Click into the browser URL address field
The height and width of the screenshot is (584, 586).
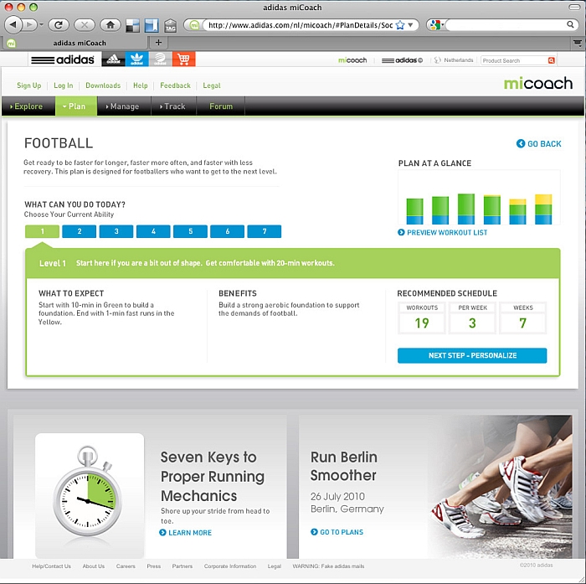point(300,25)
